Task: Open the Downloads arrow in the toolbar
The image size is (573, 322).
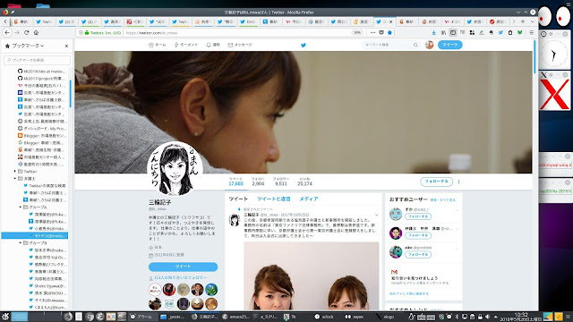Action: (x=433, y=32)
